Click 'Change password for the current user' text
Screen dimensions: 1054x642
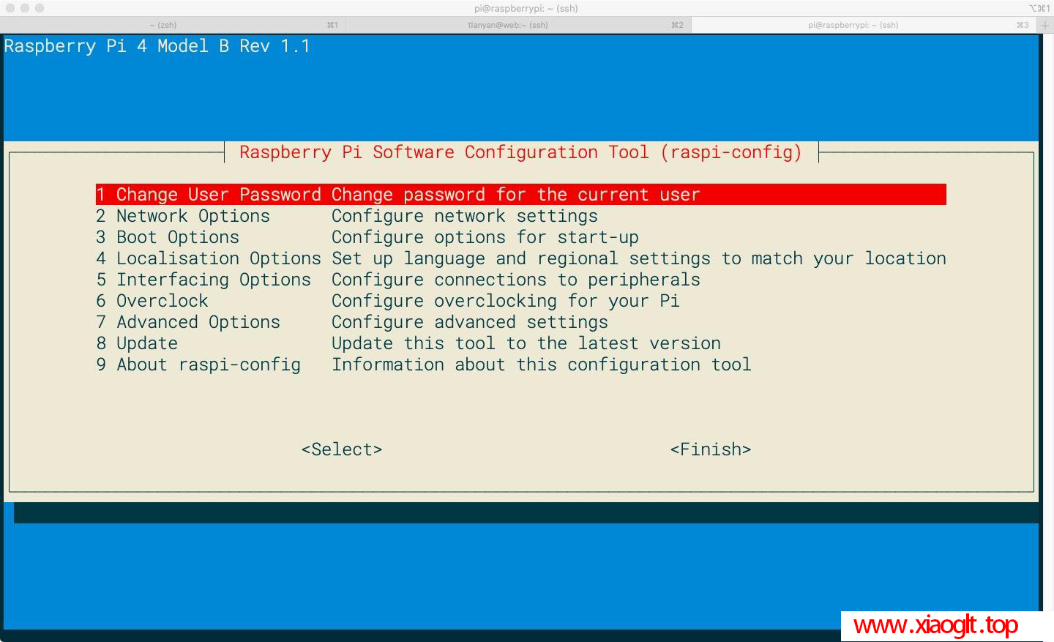[516, 195]
